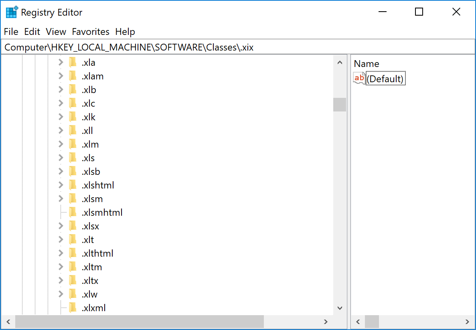This screenshot has height=330, width=476.
Task: Click the .xlsx folder icon
Action: (73, 226)
